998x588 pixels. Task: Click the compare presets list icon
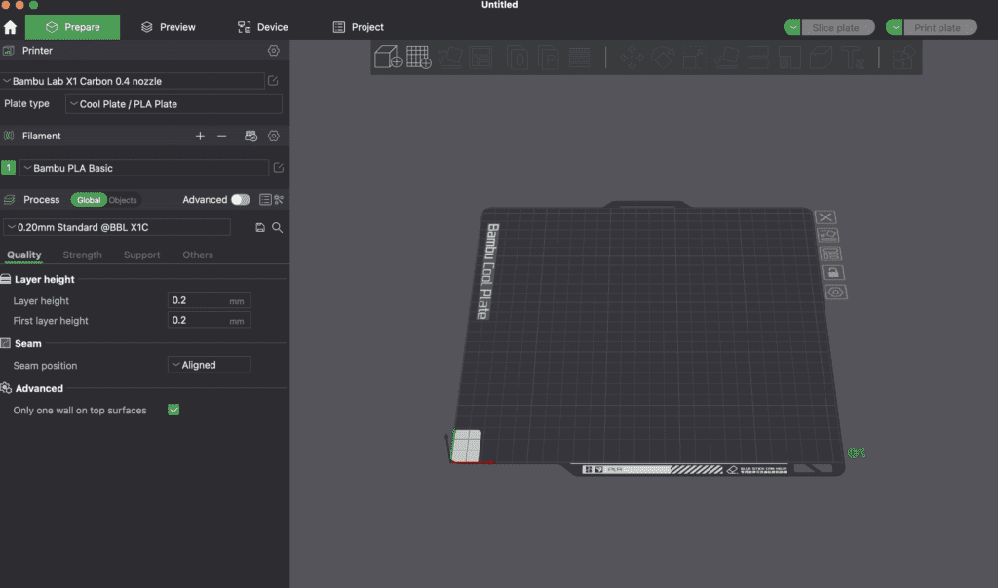(x=265, y=199)
